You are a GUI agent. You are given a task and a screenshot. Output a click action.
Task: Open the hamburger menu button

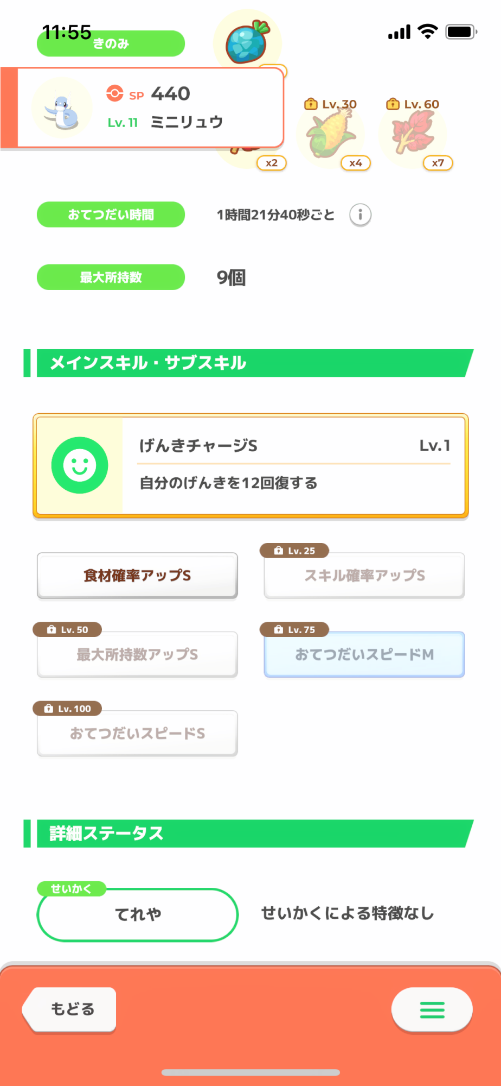coord(432,1009)
